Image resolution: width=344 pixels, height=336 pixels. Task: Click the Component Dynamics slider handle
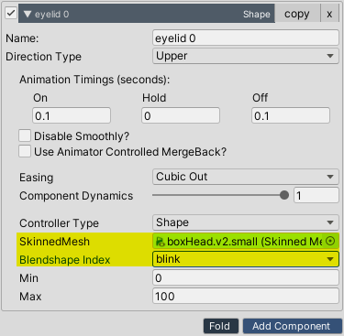click(284, 195)
